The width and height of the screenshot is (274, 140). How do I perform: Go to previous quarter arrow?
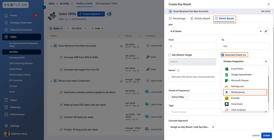pyautogui.click(x=68, y=28)
